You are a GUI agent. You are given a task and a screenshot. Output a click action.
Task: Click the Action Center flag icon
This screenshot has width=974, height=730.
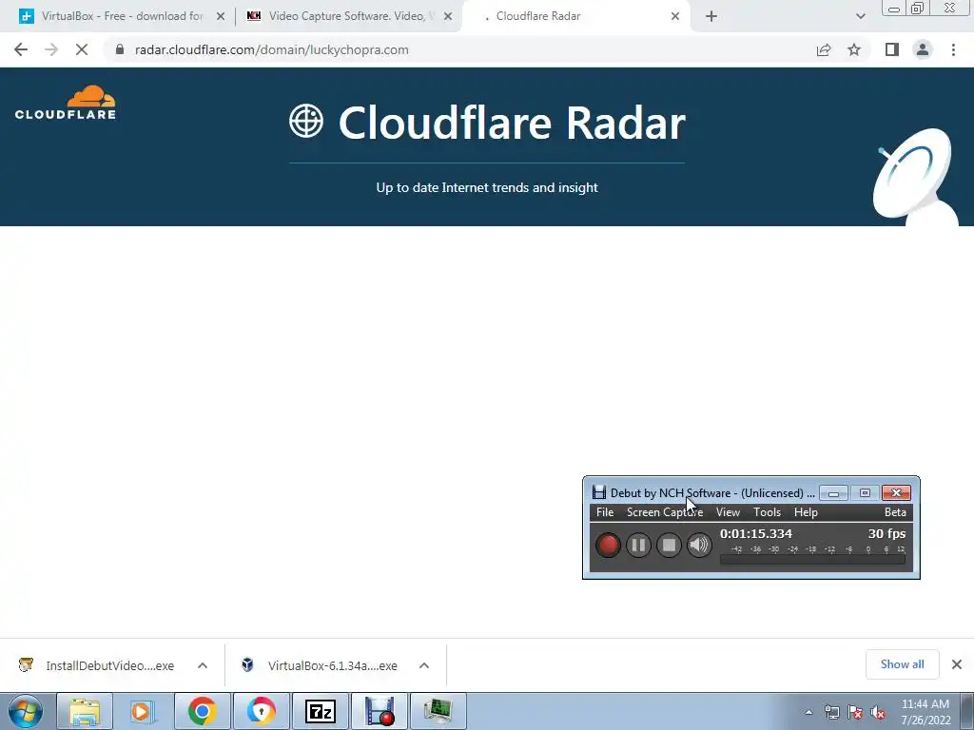point(855,713)
